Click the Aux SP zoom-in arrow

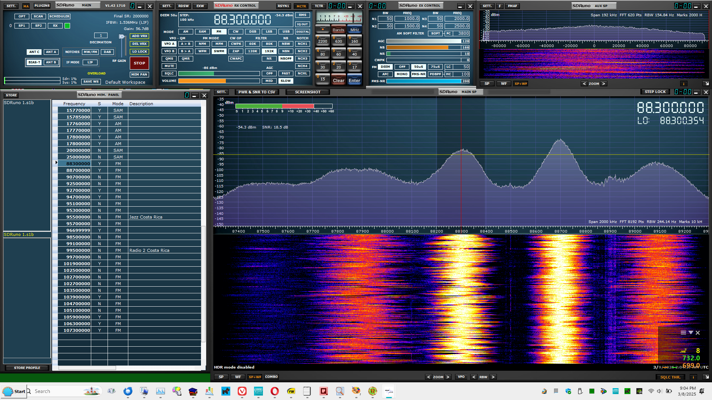(604, 84)
